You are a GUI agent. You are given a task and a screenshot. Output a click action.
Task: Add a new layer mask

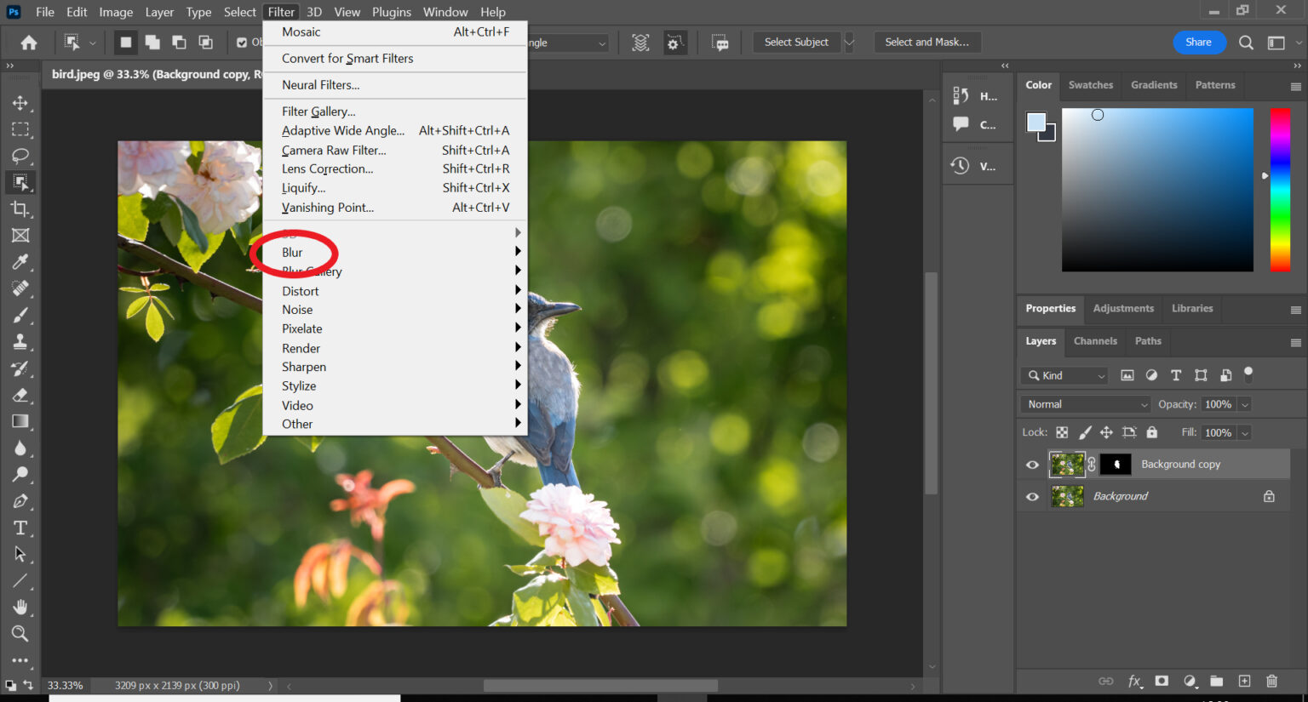pyautogui.click(x=1161, y=681)
